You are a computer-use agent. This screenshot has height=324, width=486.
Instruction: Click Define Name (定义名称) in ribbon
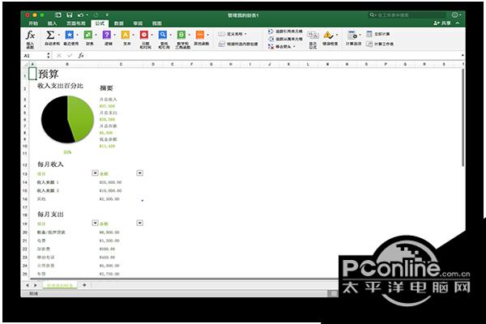(x=231, y=34)
